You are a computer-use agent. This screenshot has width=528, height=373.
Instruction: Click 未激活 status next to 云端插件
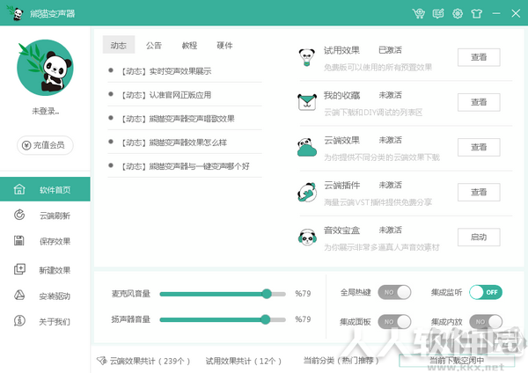(x=390, y=185)
